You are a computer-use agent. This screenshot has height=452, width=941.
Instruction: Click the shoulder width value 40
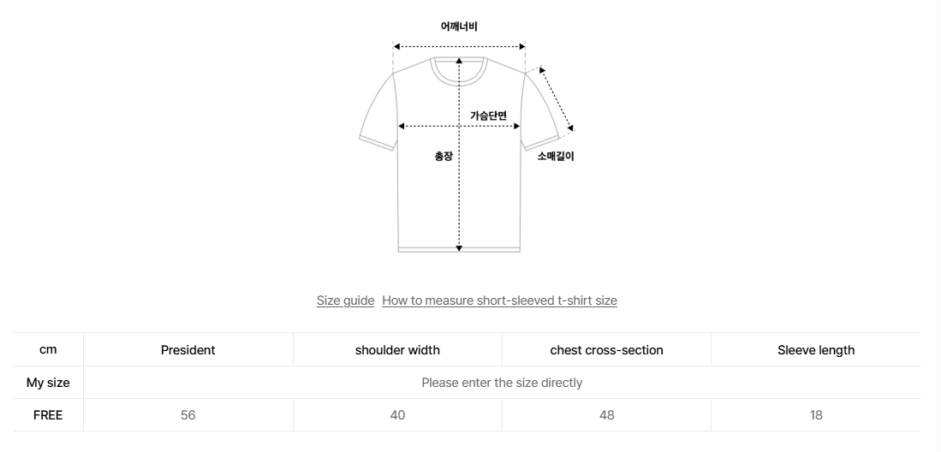(397, 415)
